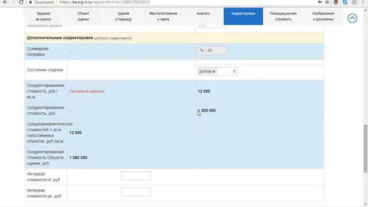Open the browser three-dot menu
This screenshot has width=368, height=207.
[363, 2]
